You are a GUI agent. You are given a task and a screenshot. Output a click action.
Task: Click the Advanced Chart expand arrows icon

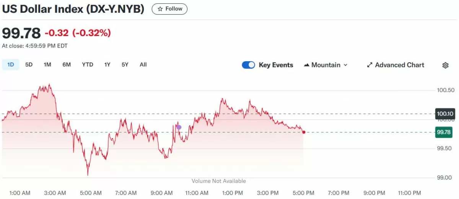click(x=369, y=65)
